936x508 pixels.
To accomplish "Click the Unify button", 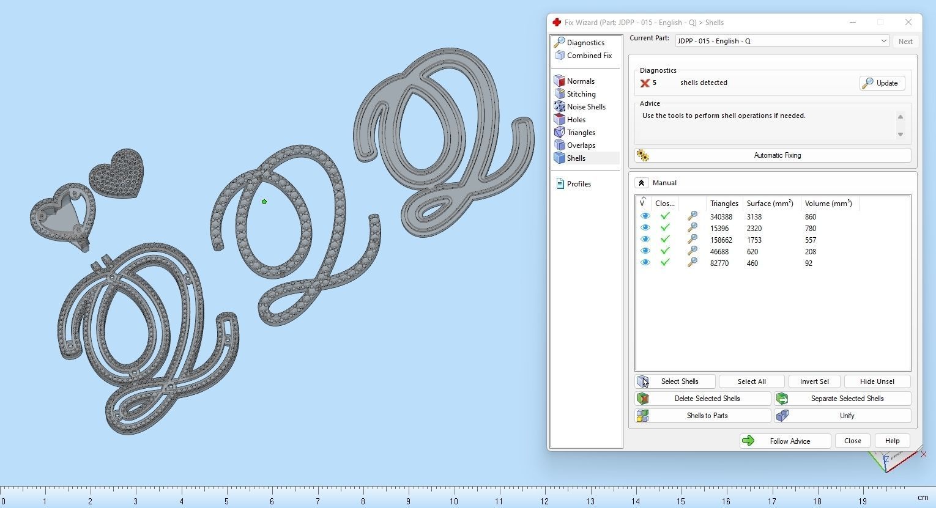I will pos(842,416).
